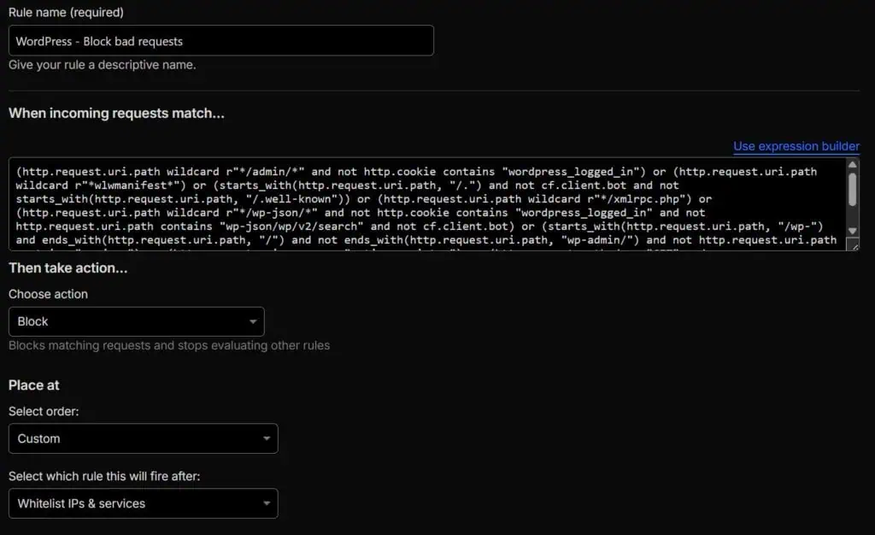Open the Use expression builder link

pyautogui.click(x=796, y=146)
